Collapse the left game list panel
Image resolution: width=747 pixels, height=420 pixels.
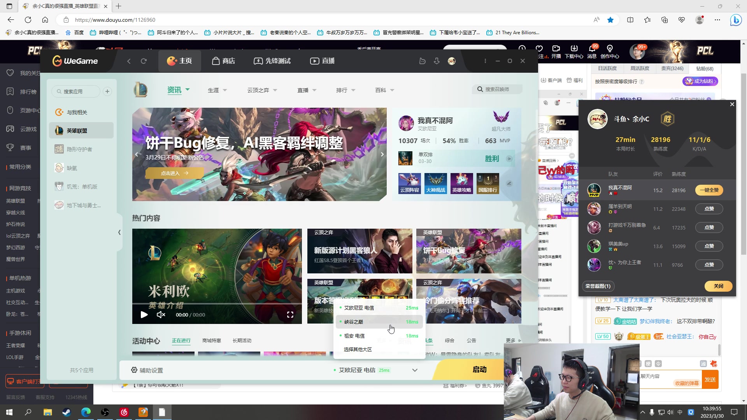pyautogui.click(x=119, y=232)
